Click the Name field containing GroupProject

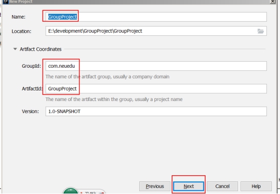(x=156, y=17)
